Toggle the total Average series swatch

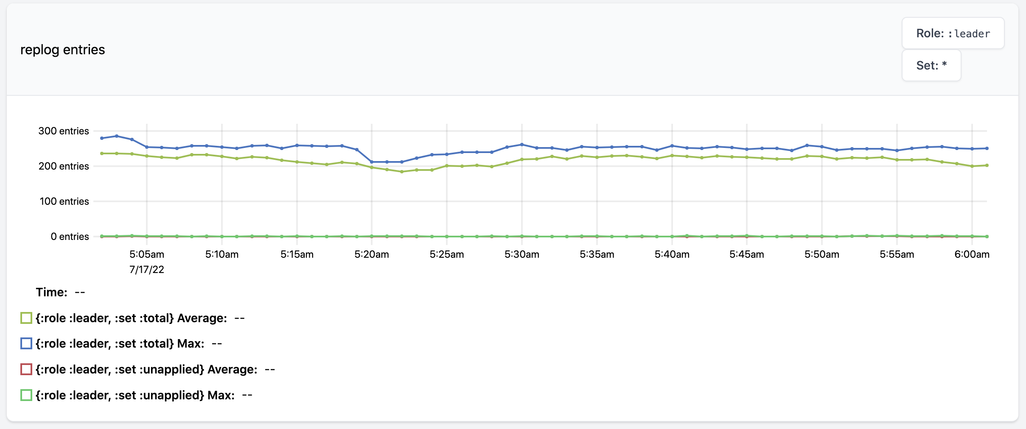click(x=26, y=318)
